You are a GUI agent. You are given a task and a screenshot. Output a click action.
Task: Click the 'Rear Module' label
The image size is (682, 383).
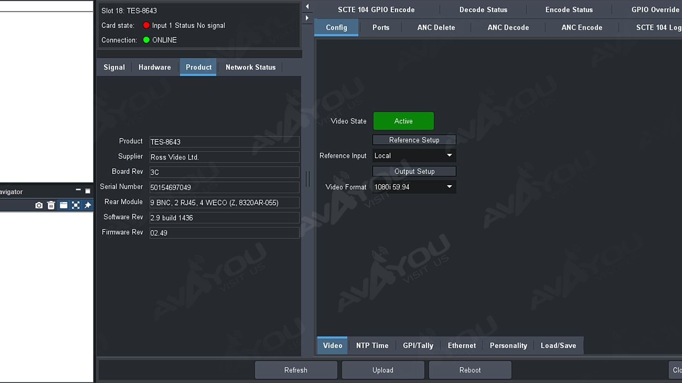[124, 202]
